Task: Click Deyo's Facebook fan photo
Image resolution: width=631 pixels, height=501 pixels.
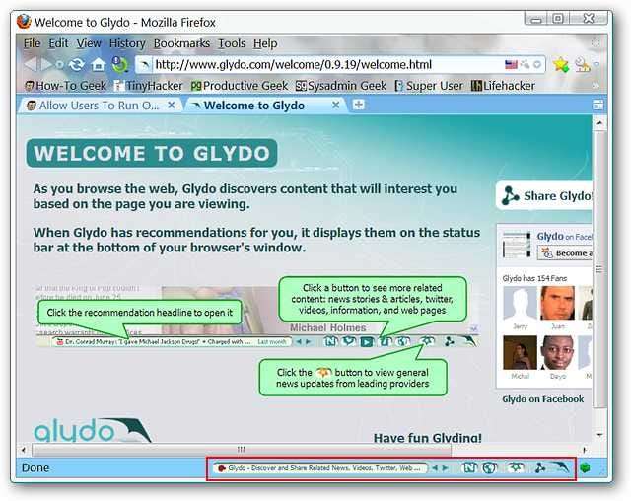Action: pos(557,352)
